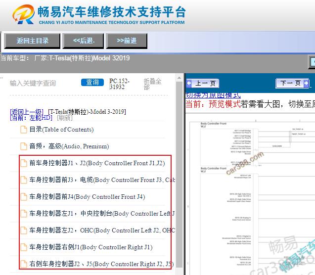The height and width of the screenshot is (275, 315).
Task: Click the PC.152-31932 code text
Action: click(119, 84)
